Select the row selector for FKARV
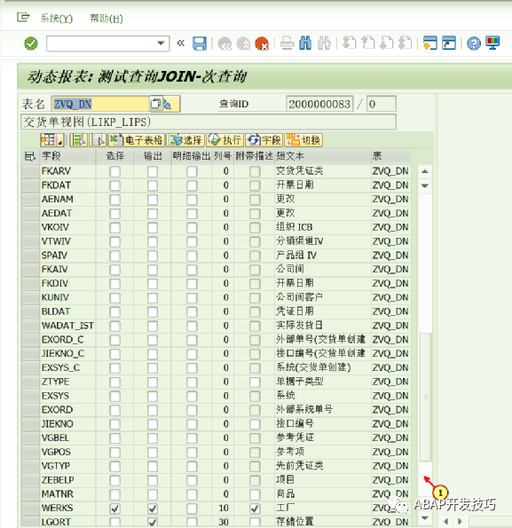Image resolution: width=512 pixels, height=528 pixels. [x=30, y=171]
